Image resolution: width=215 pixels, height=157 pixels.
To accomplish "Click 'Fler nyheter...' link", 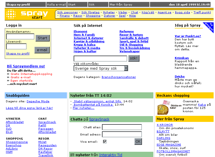I will coord(84,108).
